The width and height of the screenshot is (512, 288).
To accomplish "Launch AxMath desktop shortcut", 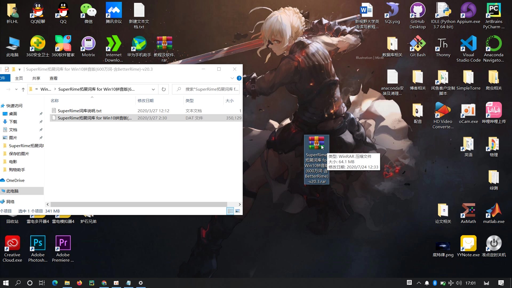I will 468,213.
